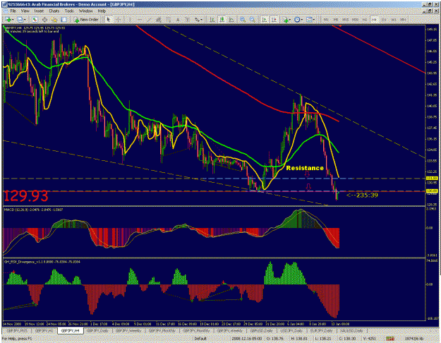Switch chart to candlesticks type

222,20
